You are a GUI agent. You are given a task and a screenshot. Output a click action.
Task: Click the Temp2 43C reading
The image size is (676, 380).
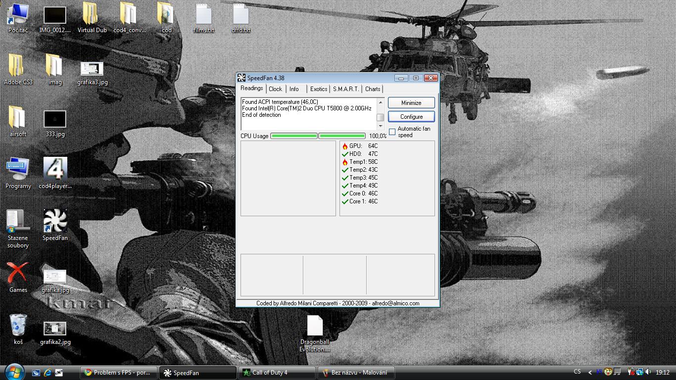(x=360, y=170)
